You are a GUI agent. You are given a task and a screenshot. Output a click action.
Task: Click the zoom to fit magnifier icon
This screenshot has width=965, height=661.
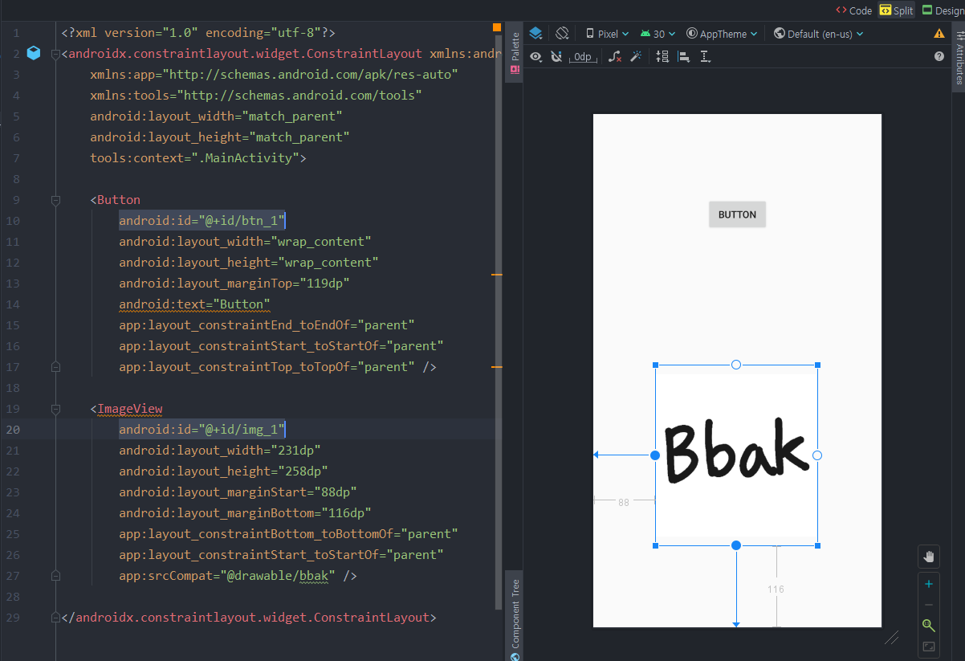click(929, 626)
